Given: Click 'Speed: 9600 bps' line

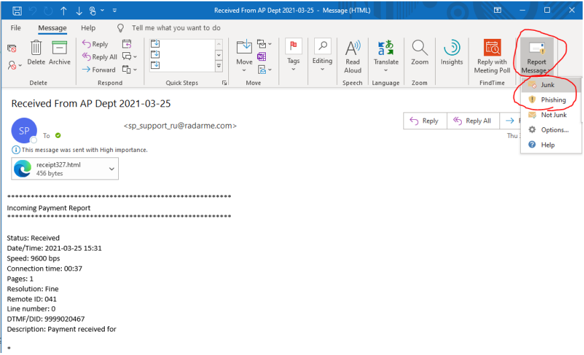Looking at the screenshot, I should click(34, 259).
